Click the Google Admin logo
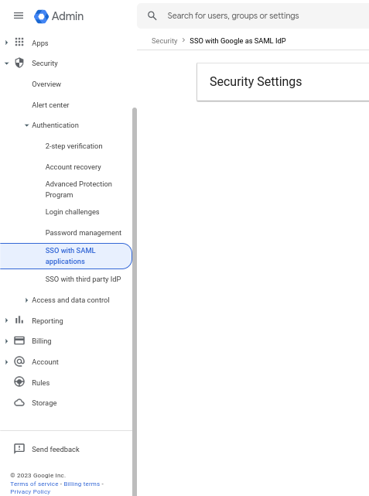This screenshot has width=369, height=496. pos(42,16)
